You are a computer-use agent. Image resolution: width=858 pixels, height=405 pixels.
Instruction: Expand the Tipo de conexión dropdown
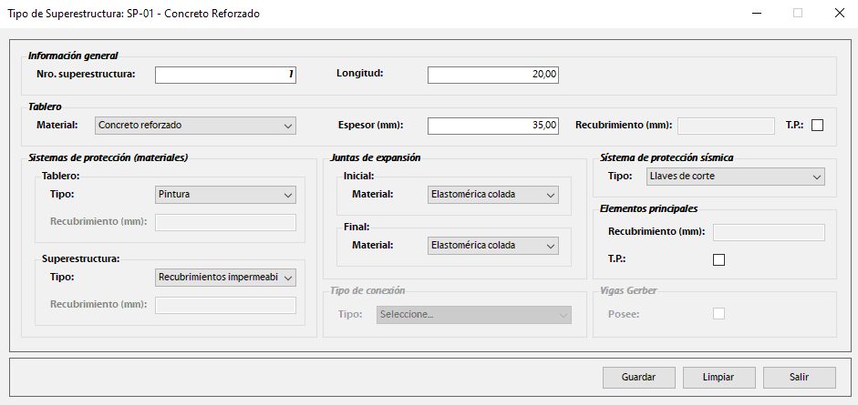coord(473,315)
